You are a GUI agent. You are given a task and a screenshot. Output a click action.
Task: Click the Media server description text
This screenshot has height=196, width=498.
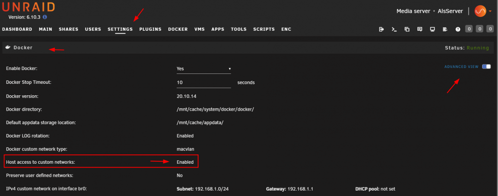pyautogui.click(x=413, y=11)
